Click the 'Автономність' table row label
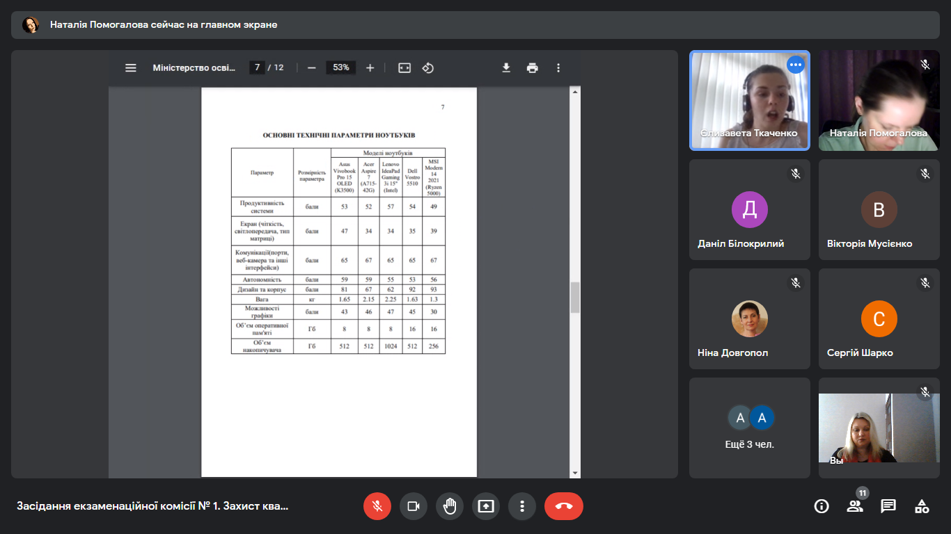The height and width of the screenshot is (534, 951). (x=262, y=280)
